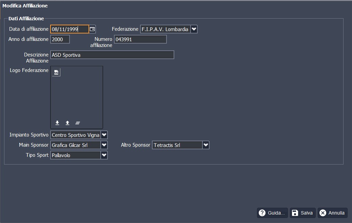Open the Impianto Sportivo dropdown arrow

[x=104, y=135]
